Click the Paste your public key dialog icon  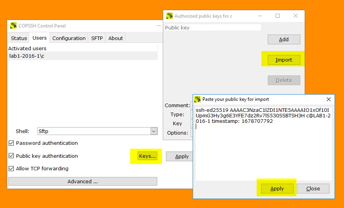click(197, 99)
